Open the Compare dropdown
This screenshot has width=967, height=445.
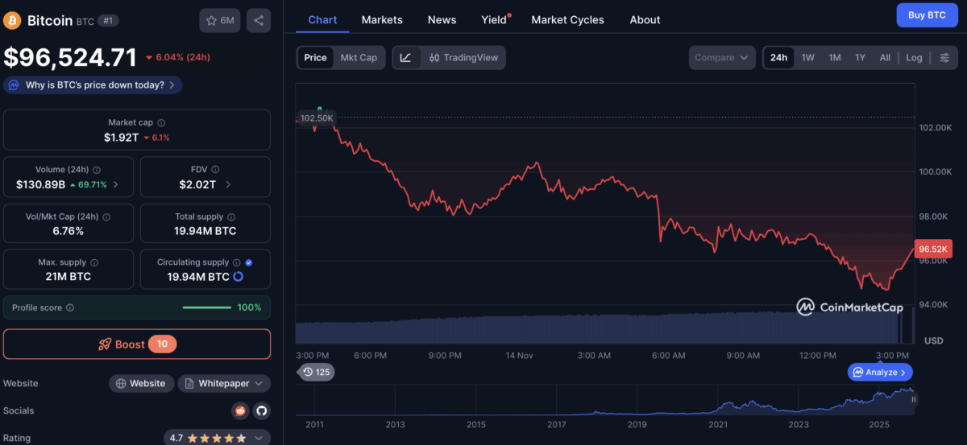721,57
